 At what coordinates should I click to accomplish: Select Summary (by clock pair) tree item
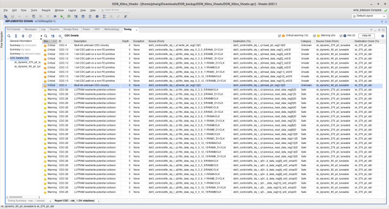23,45
